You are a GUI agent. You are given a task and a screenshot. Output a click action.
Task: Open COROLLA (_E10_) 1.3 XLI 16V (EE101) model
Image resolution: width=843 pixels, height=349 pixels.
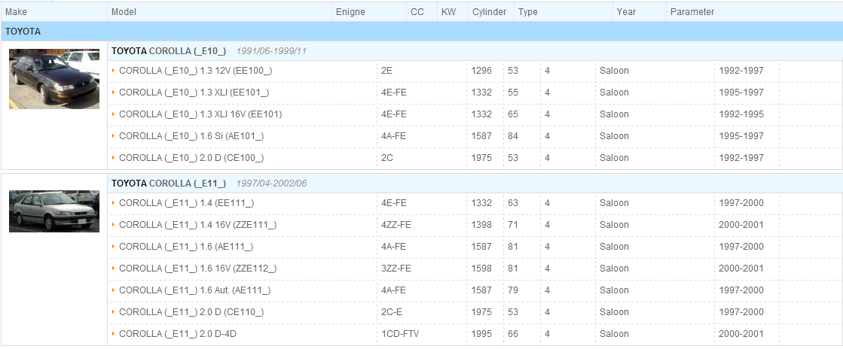[x=200, y=114]
